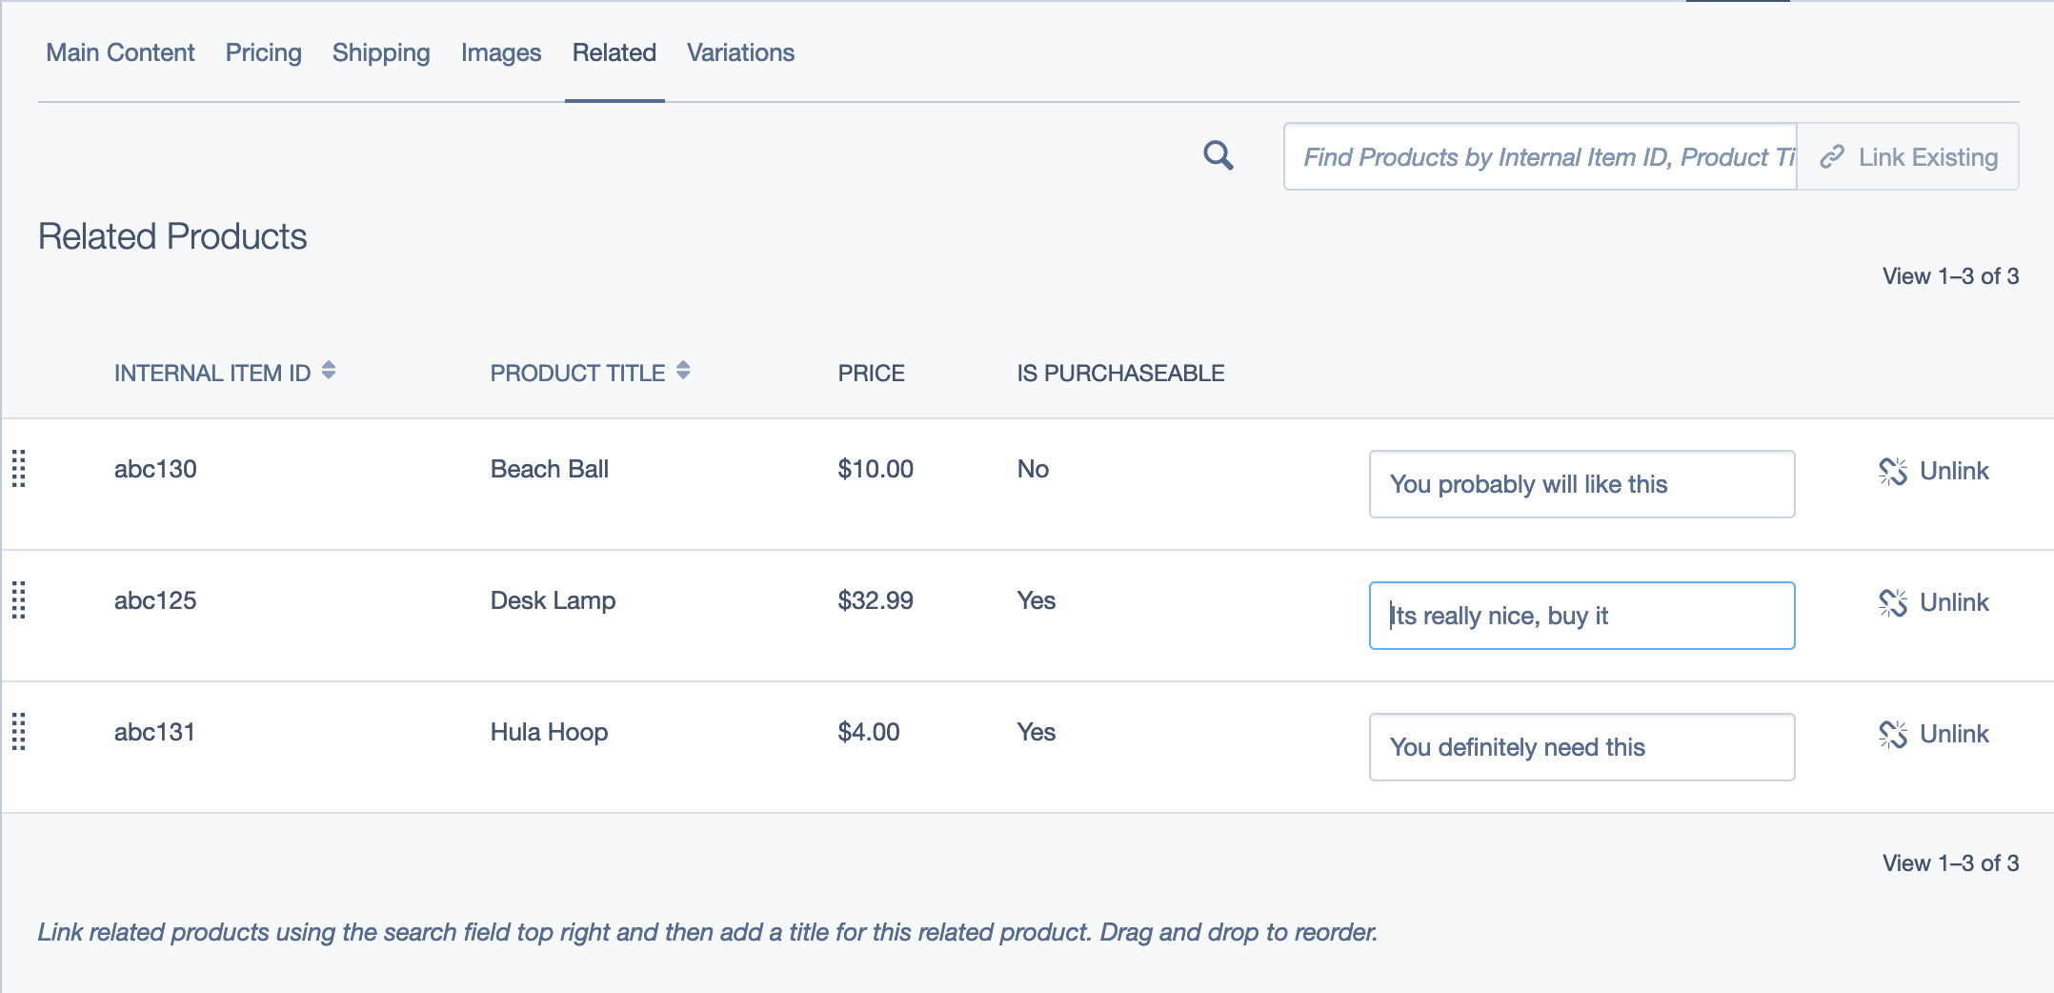Open the Images tab

501,52
